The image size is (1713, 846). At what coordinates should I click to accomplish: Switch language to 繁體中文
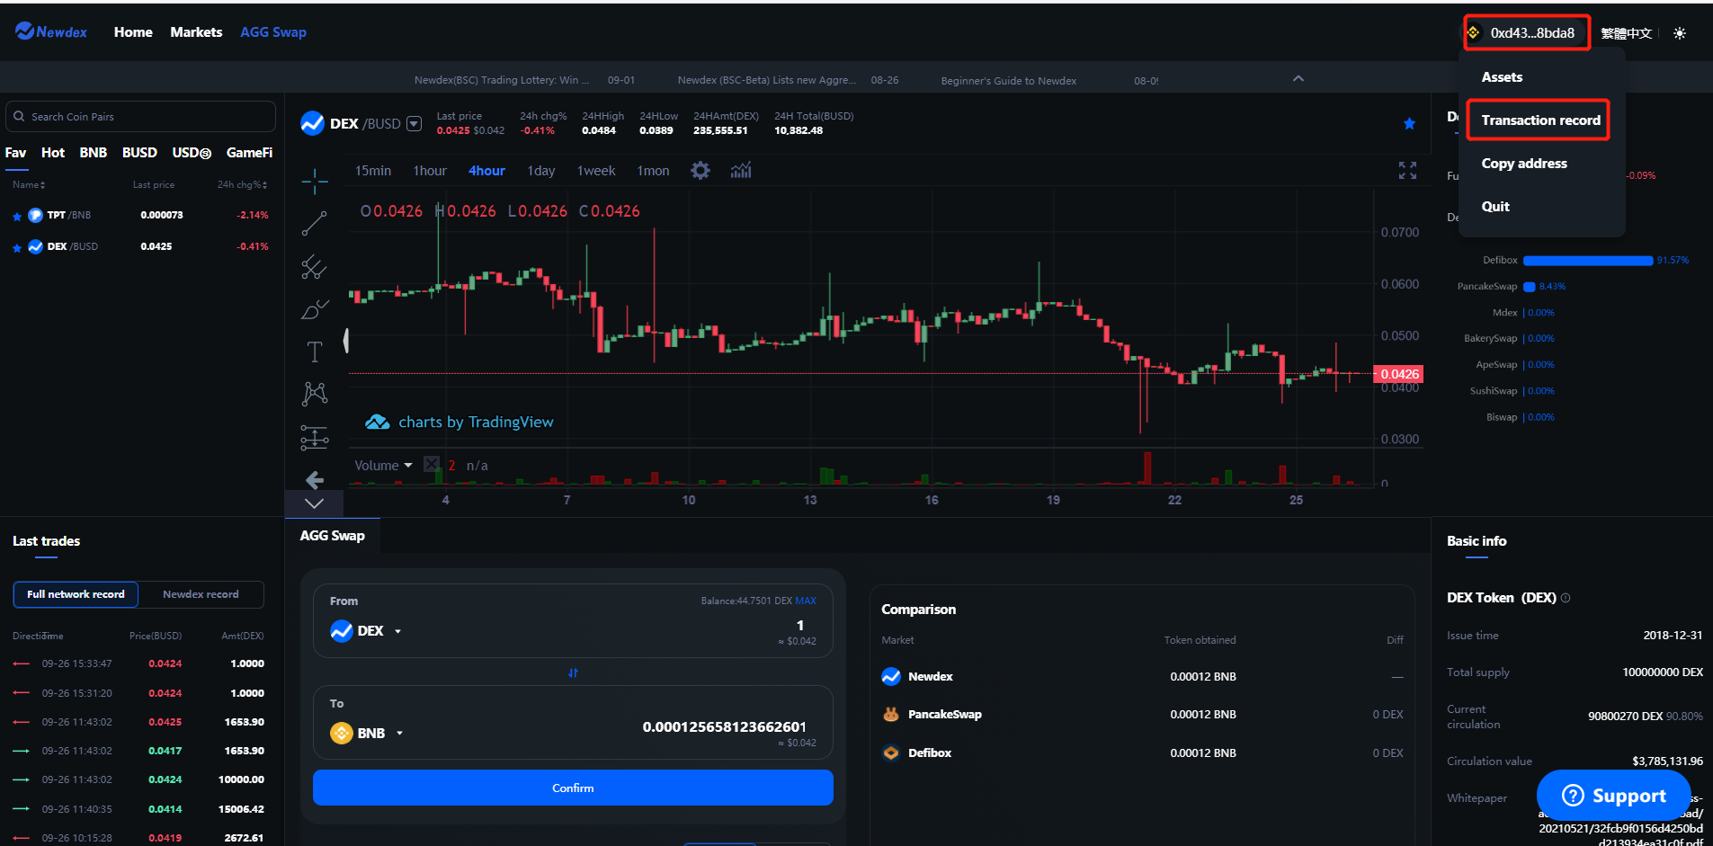point(1626,33)
